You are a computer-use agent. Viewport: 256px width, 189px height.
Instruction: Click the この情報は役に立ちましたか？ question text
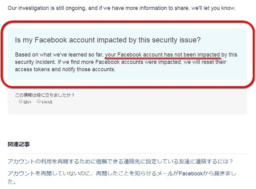pyautogui.click(x=45, y=95)
